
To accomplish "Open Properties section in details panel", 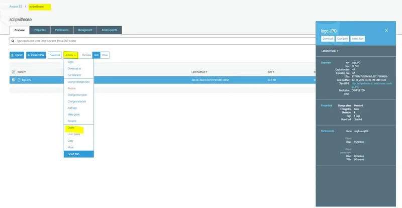I will [326, 106].
